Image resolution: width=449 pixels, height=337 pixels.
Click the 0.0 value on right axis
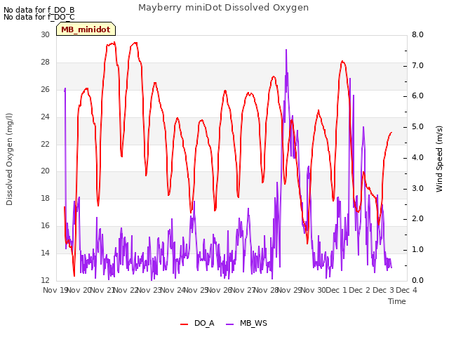[x=417, y=280]
